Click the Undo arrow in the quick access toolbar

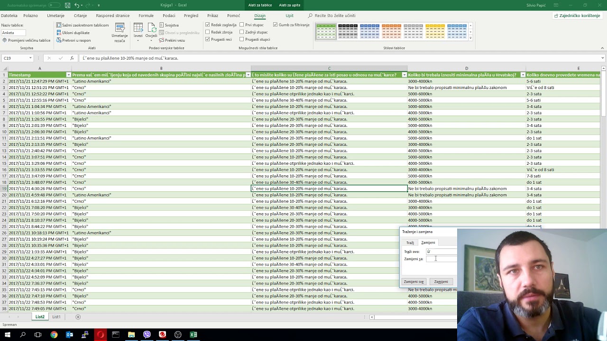pos(77,5)
